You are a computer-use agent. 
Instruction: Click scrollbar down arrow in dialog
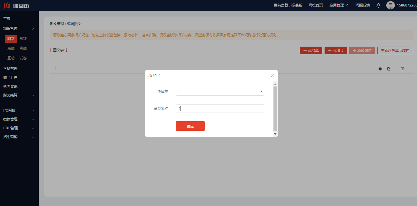[x=275, y=134]
